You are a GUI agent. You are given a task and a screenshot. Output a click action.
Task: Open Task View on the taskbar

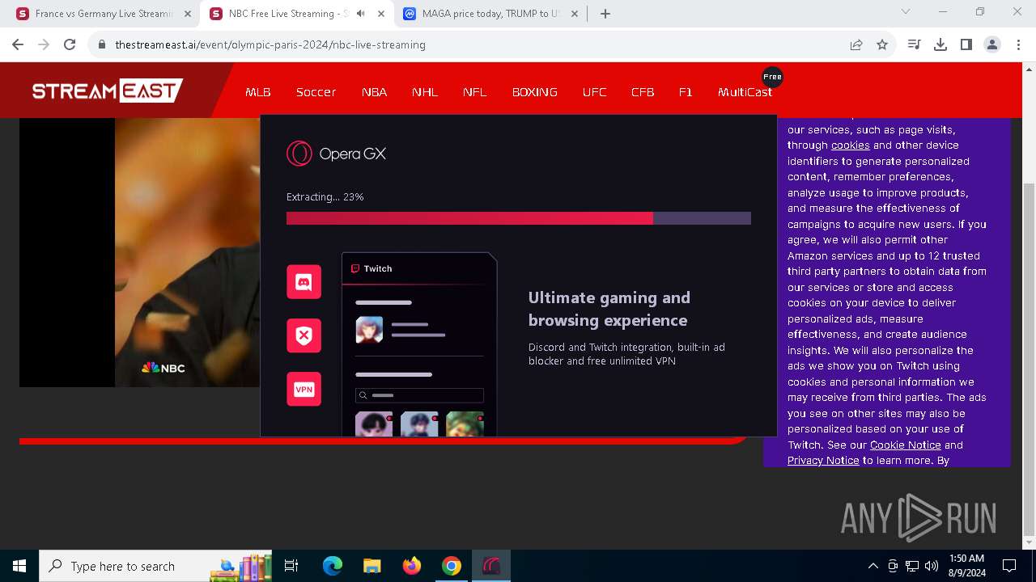click(x=291, y=566)
